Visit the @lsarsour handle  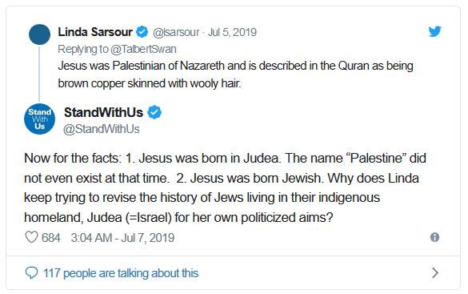176,32
